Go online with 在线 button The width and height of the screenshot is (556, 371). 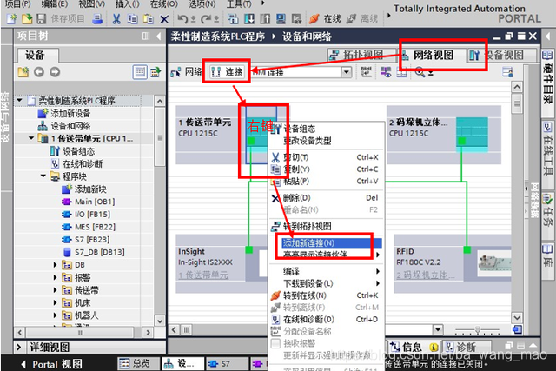click(x=325, y=19)
